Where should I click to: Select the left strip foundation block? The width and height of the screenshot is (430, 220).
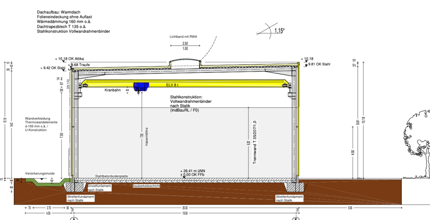coord(71,185)
